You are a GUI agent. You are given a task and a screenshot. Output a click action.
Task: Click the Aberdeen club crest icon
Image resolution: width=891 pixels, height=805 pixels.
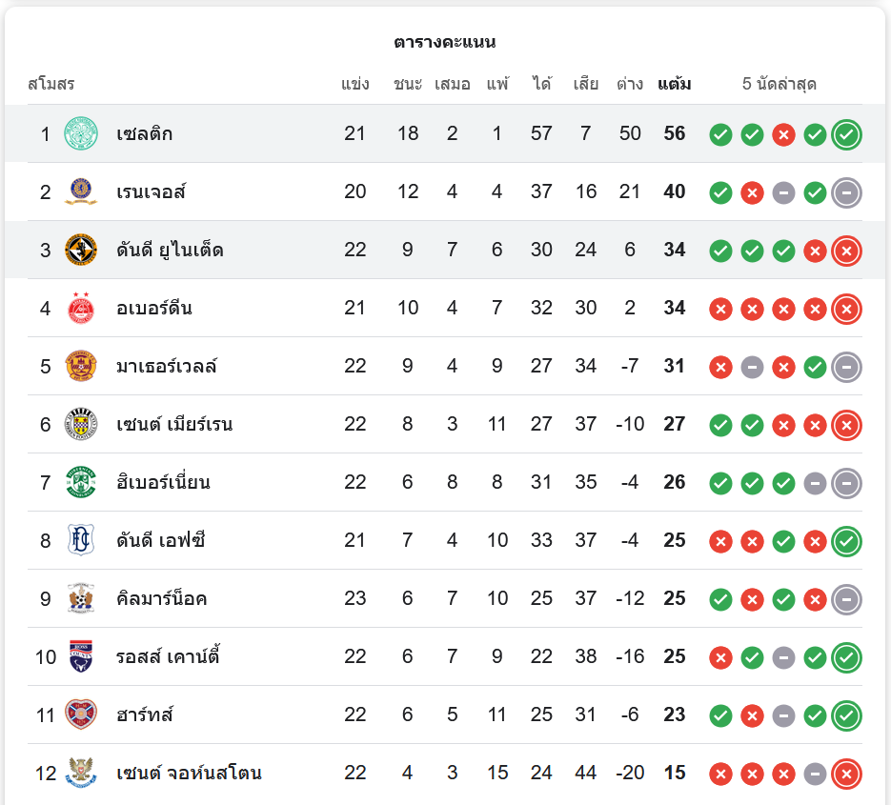pyautogui.click(x=81, y=308)
